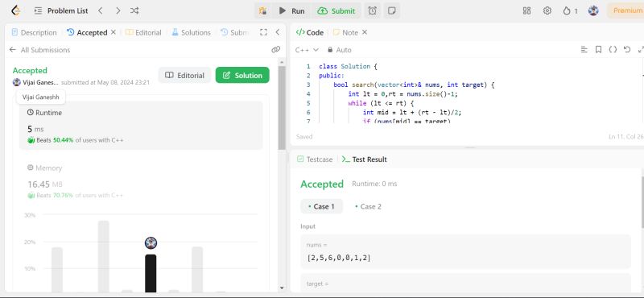The width and height of the screenshot is (644, 298).
Task: Bookmark the code with bookmark icon
Action: point(598,50)
